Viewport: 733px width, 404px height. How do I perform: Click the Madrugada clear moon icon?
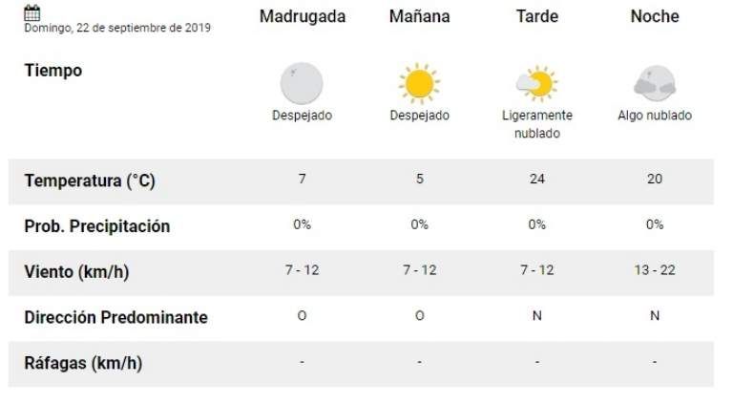302,83
